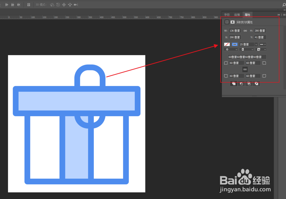
Task: Click the stroke width field showing 25 像素
Action: click(247, 45)
